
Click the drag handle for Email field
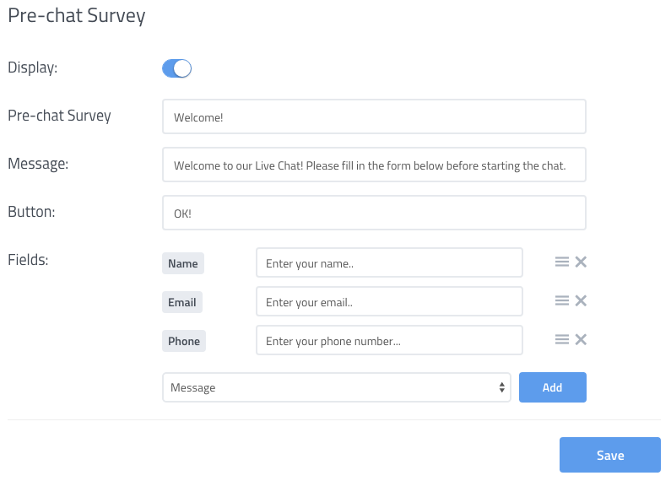pyautogui.click(x=561, y=301)
